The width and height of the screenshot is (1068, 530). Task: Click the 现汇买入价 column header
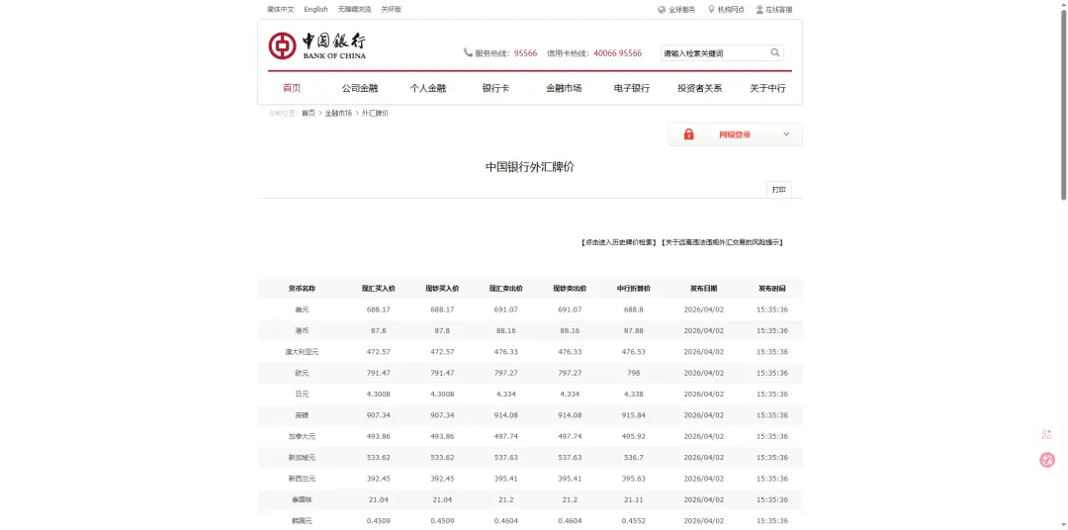coord(378,289)
